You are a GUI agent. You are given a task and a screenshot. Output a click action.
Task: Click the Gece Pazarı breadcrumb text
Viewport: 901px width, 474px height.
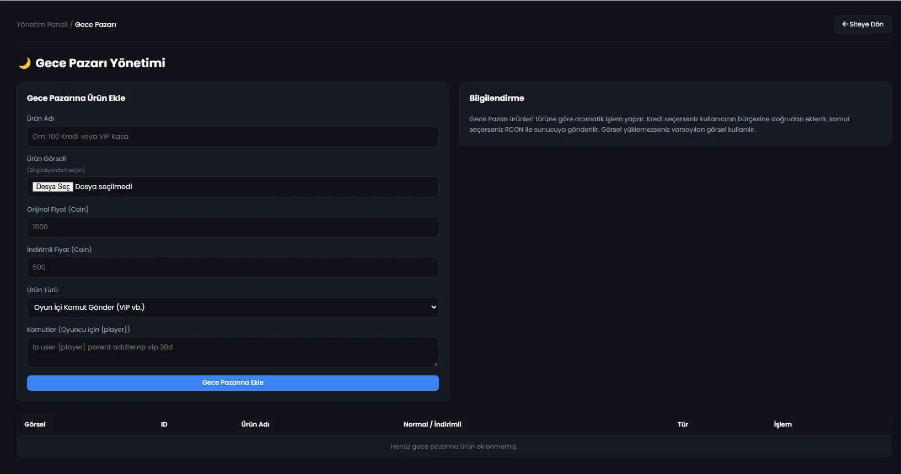click(x=95, y=25)
